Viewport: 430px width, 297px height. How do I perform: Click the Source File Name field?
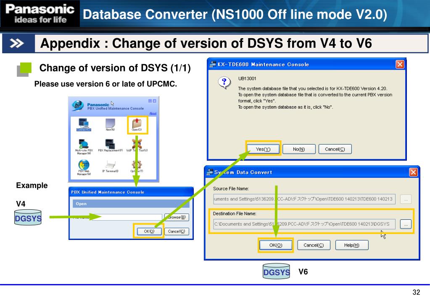click(x=304, y=199)
